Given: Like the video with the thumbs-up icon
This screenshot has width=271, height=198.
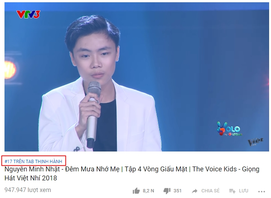Looking at the screenshot, I should pyautogui.click(x=136, y=191).
